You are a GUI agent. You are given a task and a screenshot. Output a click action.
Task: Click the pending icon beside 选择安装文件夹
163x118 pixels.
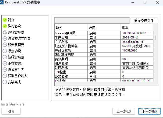(5, 39)
